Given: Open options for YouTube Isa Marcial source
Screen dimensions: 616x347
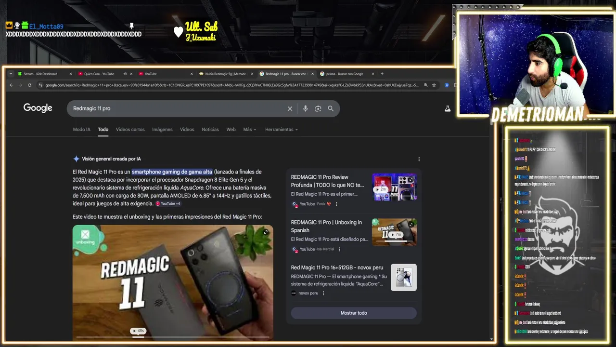Looking at the screenshot, I should 339,250.
